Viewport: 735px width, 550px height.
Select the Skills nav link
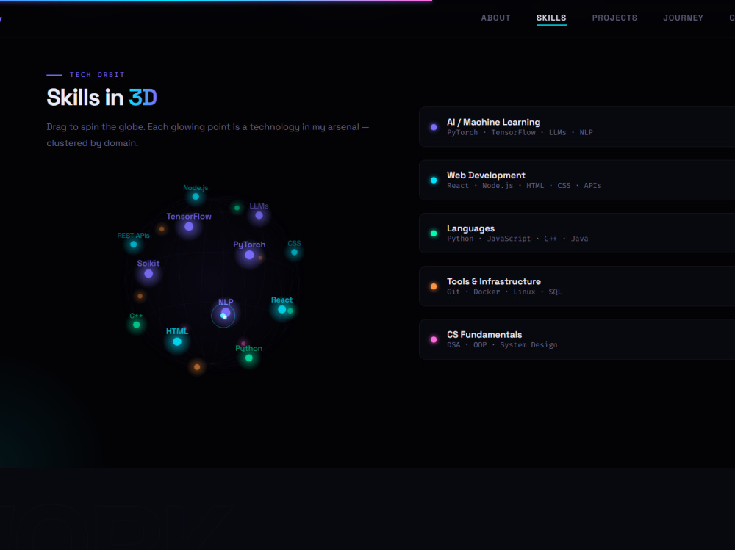551,18
